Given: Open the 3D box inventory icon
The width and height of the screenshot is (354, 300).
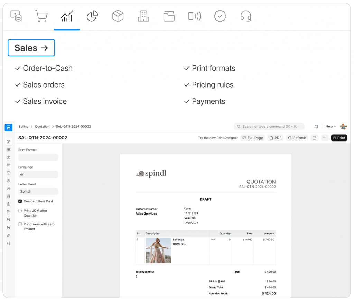Looking at the screenshot, I should pos(118,16).
